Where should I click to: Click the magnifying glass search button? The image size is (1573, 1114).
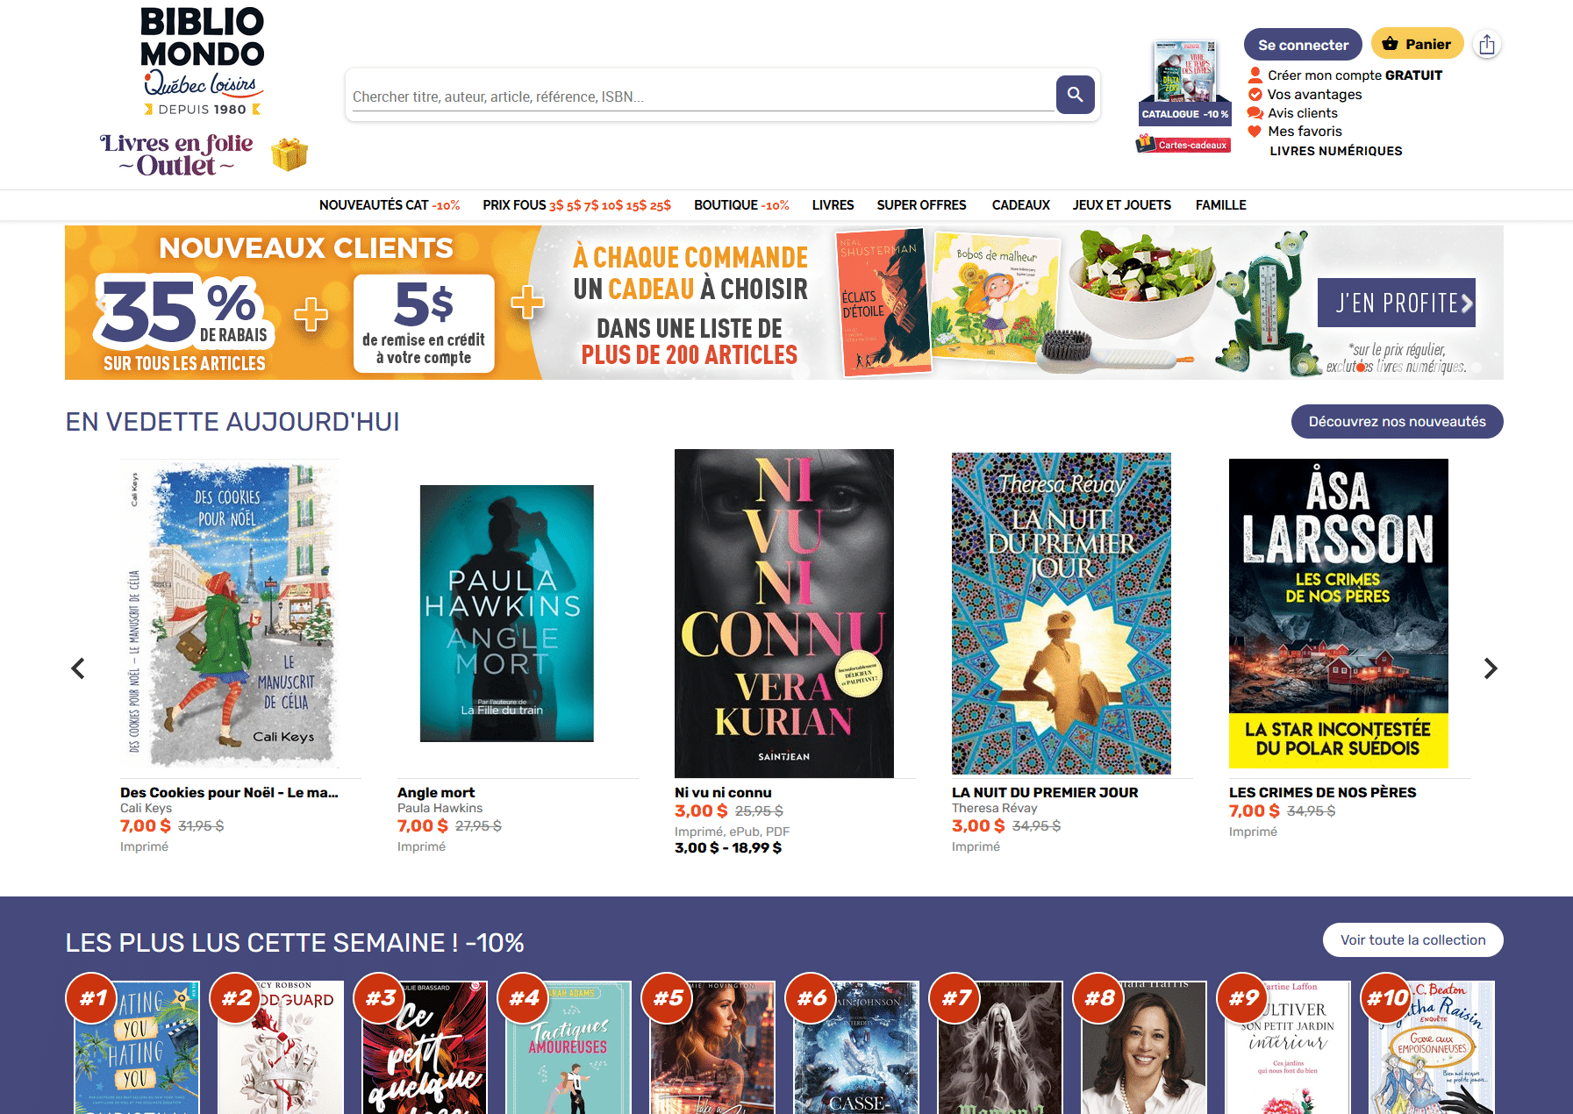tap(1075, 95)
